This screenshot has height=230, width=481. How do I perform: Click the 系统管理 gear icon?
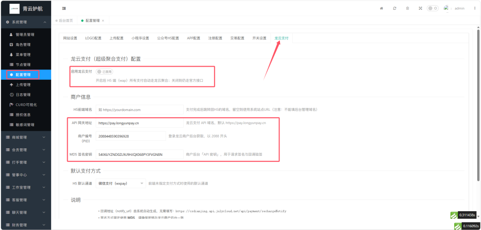pyautogui.click(x=8, y=22)
